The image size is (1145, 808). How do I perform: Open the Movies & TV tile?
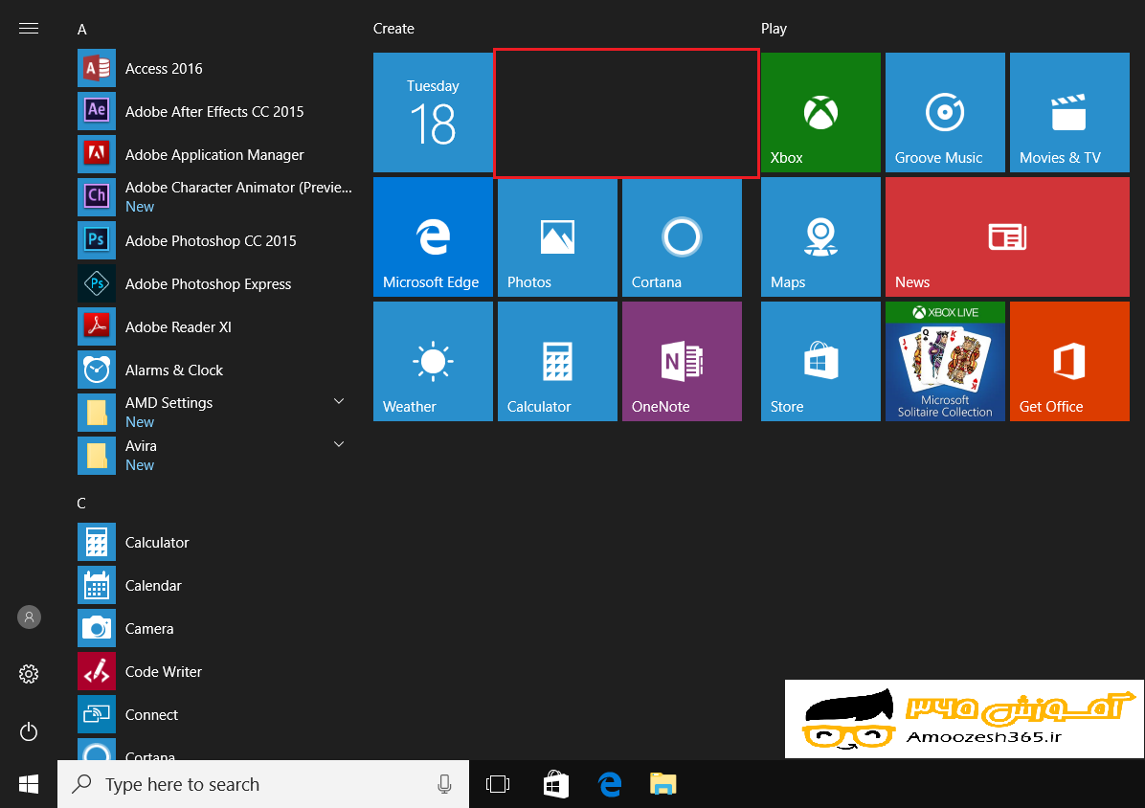click(x=1069, y=112)
